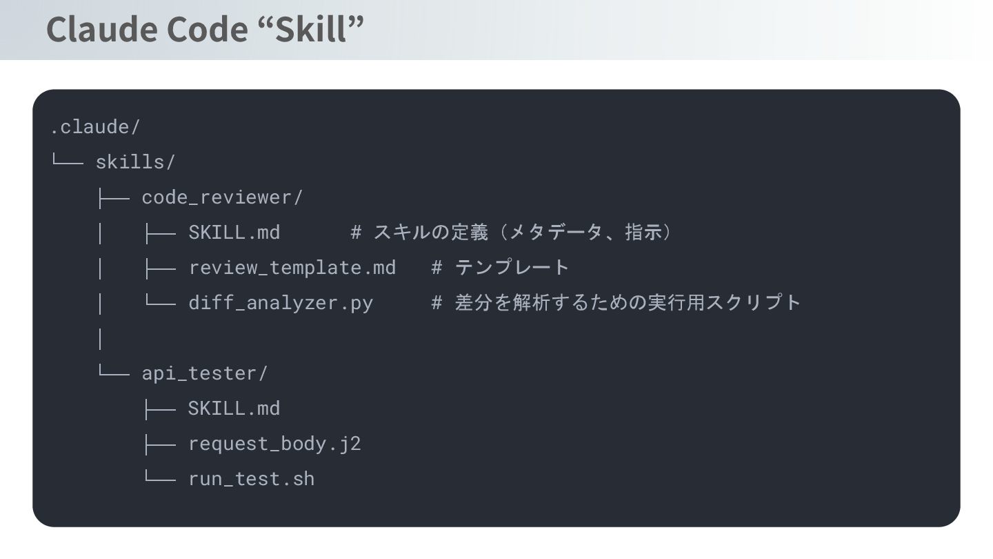
Task: Click the tree branch connector before skills/
Action: point(67,162)
